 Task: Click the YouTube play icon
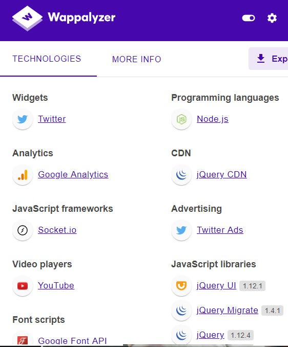pyautogui.click(x=23, y=286)
